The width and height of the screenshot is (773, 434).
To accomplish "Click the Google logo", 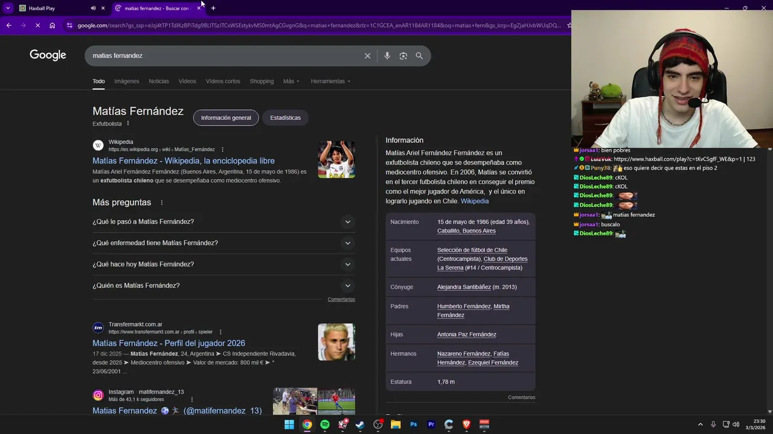I will 48,55.
